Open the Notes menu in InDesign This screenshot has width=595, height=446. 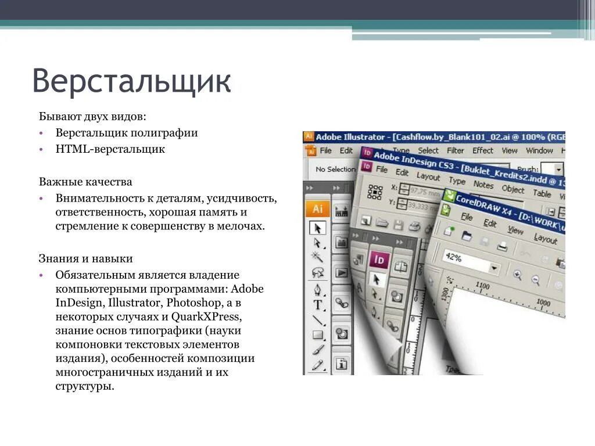[x=483, y=185]
